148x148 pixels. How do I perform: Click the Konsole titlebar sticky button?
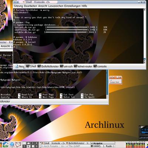(x=18, y=2)
